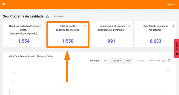Show info for Total de contas cadastradas
Image resolution: width=179 pixels, height=95 pixels.
pyautogui.click(x=85, y=26)
